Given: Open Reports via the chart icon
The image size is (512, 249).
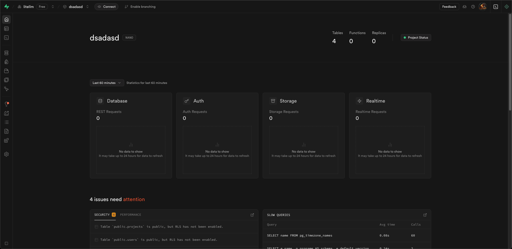Looking at the screenshot, I should click(6, 113).
